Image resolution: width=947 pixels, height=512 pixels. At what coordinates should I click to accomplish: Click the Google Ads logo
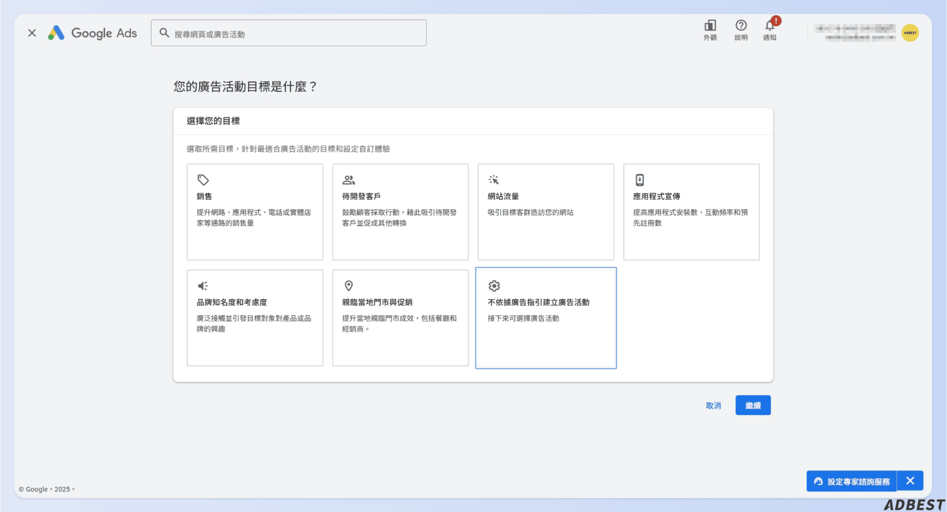pos(93,32)
